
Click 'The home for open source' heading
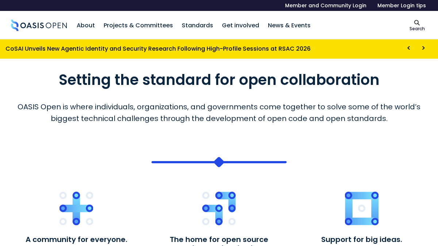[219, 239]
